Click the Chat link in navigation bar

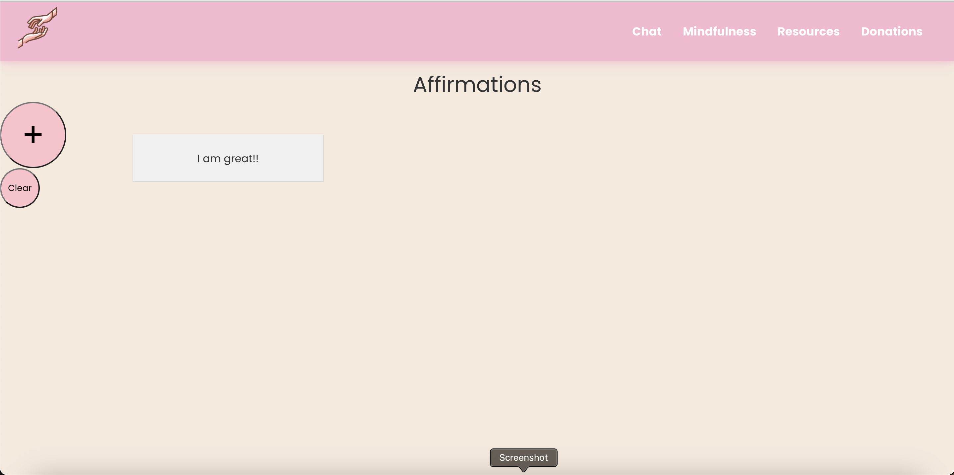tap(646, 32)
